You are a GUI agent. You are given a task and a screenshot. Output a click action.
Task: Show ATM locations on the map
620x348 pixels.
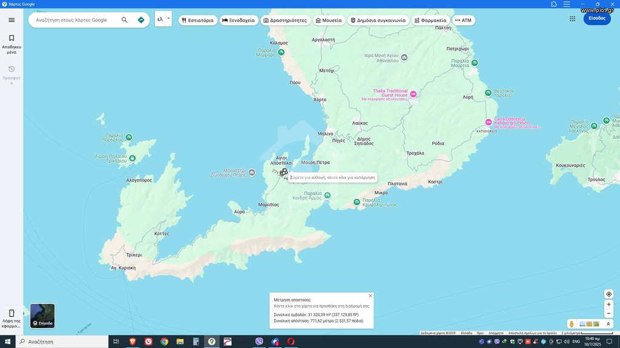click(463, 20)
